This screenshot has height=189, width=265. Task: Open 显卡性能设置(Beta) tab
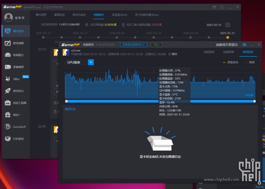point(147,15)
